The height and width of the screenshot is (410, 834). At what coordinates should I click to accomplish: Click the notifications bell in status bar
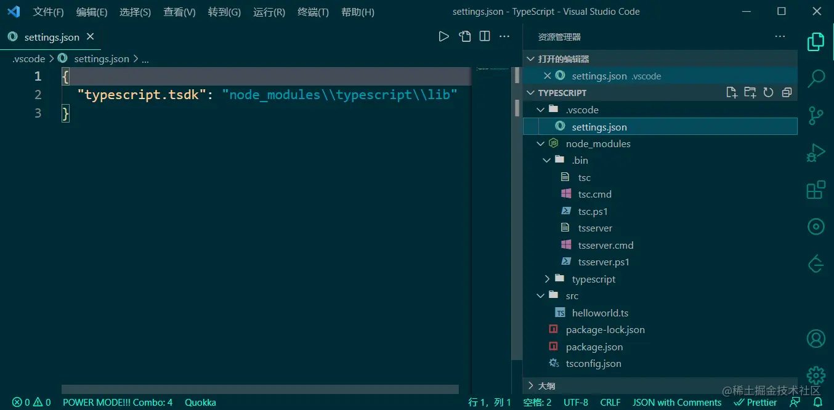coord(817,402)
